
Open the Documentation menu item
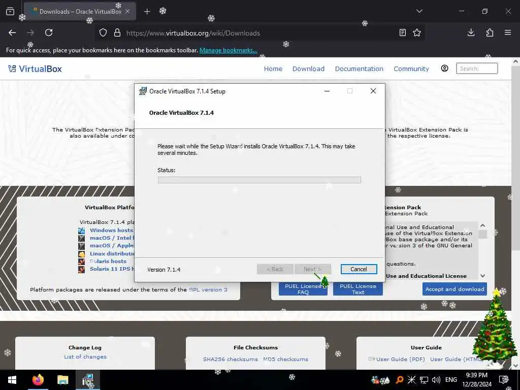[x=359, y=69]
